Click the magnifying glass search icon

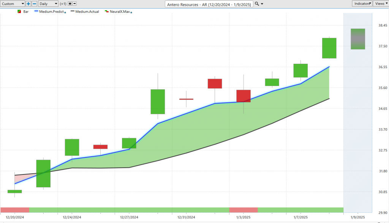click(257, 4)
